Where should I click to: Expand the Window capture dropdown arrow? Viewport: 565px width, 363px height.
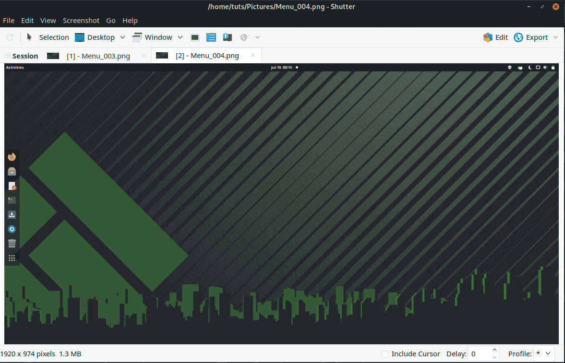(180, 37)
